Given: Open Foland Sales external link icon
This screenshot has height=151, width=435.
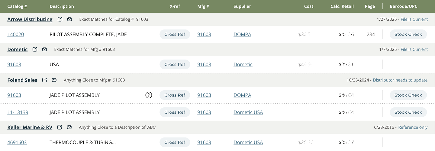Looking at the screenshot, I should [x=44, y=80].
